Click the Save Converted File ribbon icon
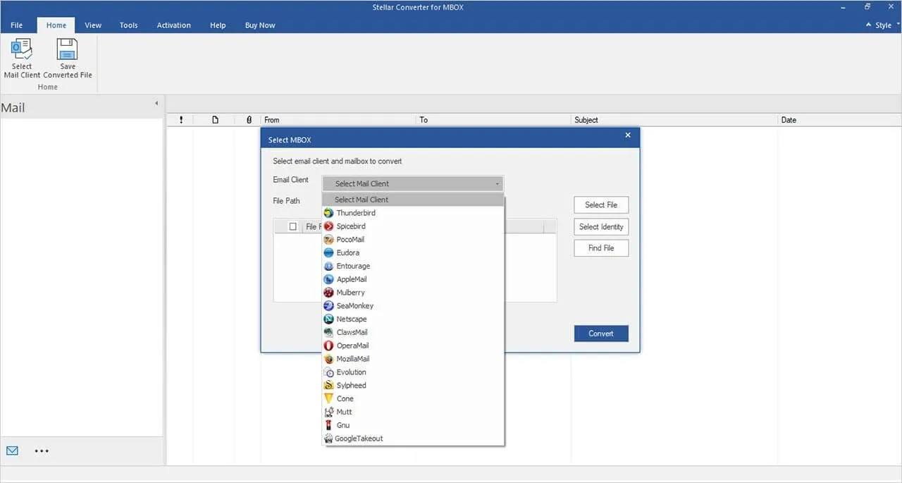902x483 pixels. [x=67, y=49]
